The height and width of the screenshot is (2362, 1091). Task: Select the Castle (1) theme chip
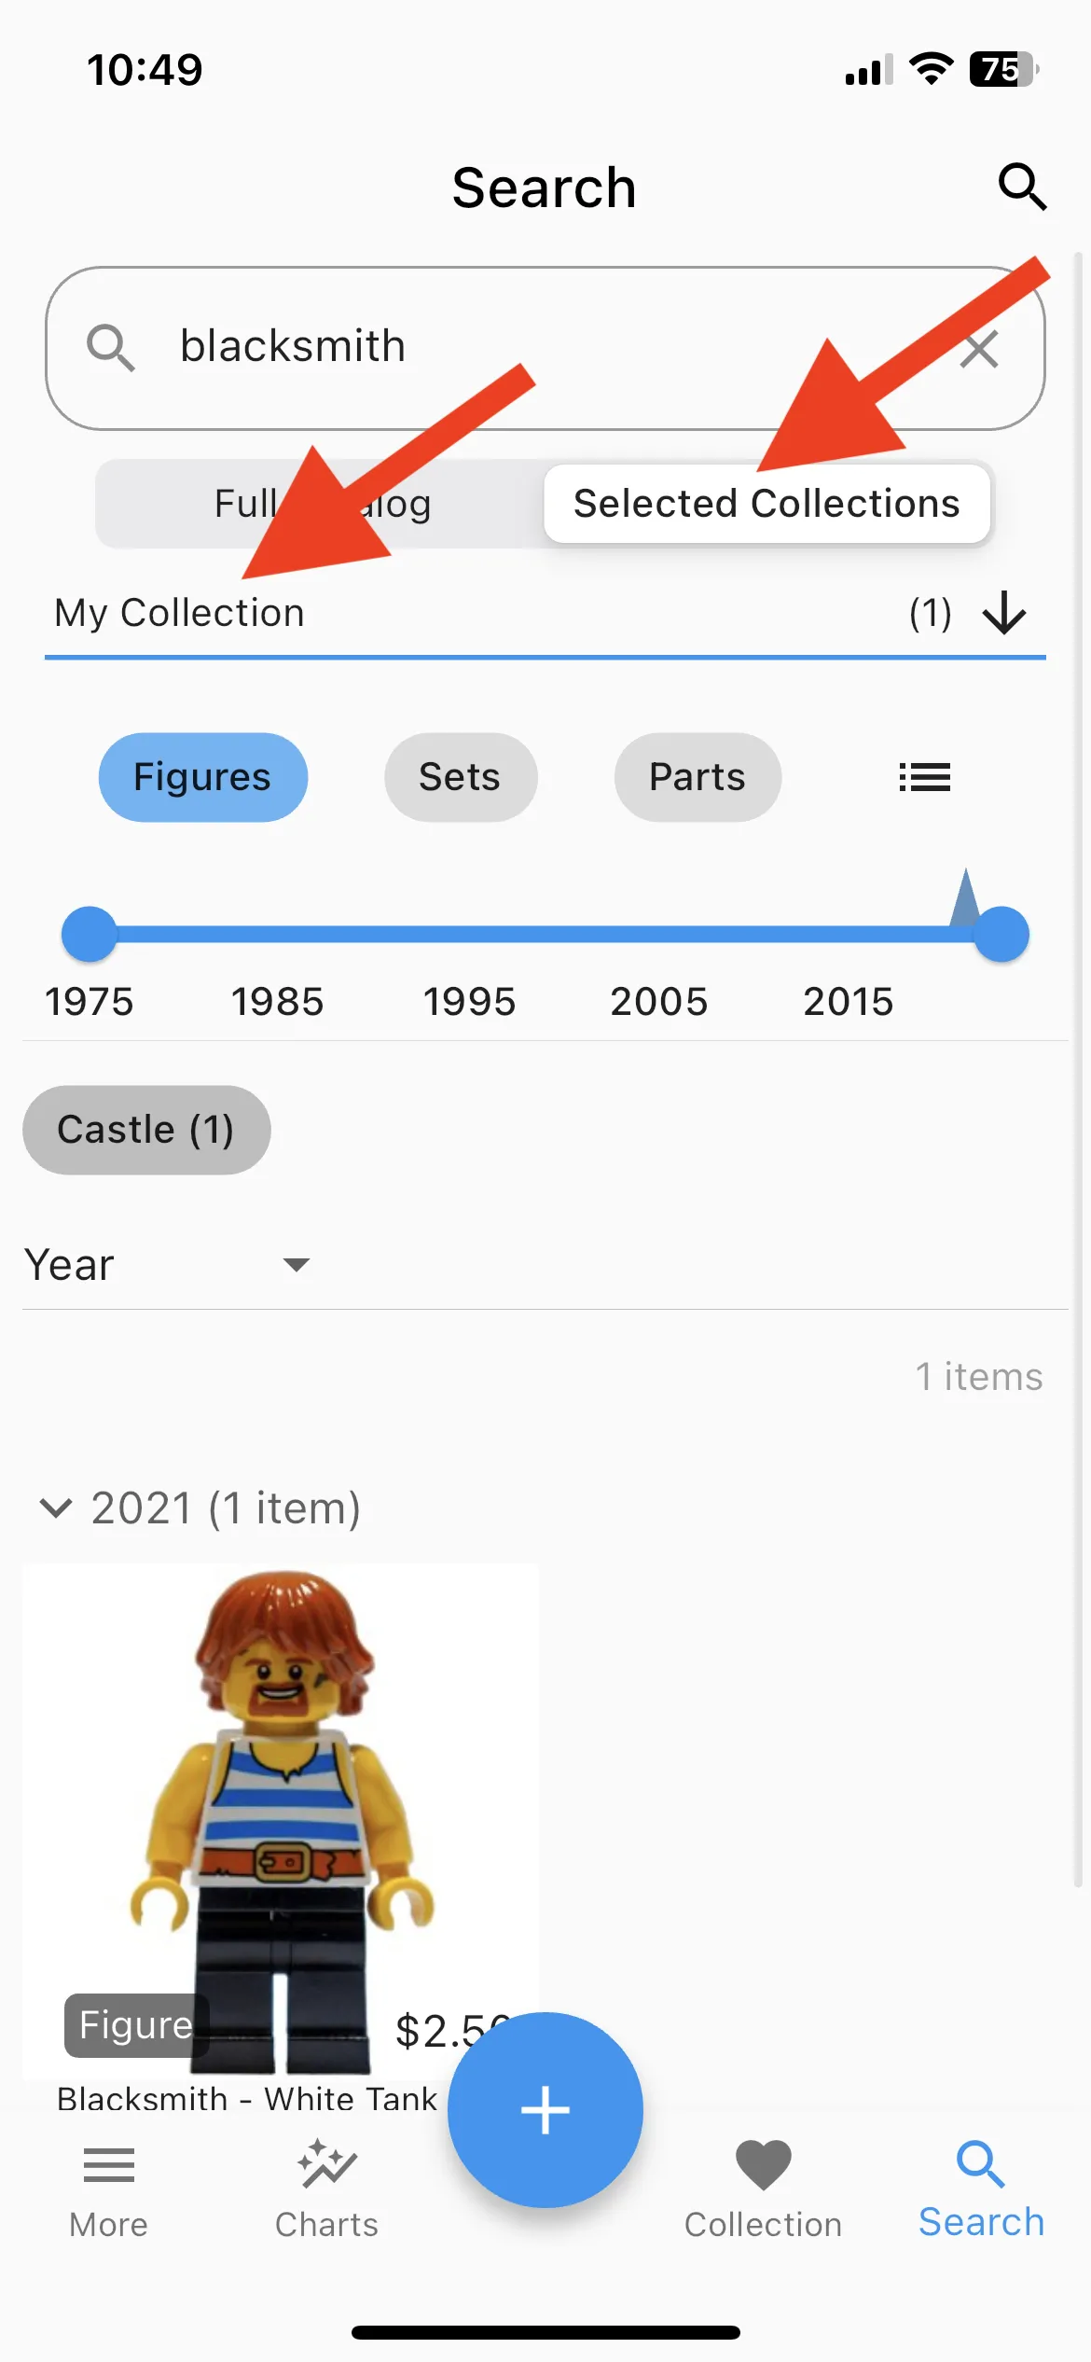click(x=146, y=1130)
